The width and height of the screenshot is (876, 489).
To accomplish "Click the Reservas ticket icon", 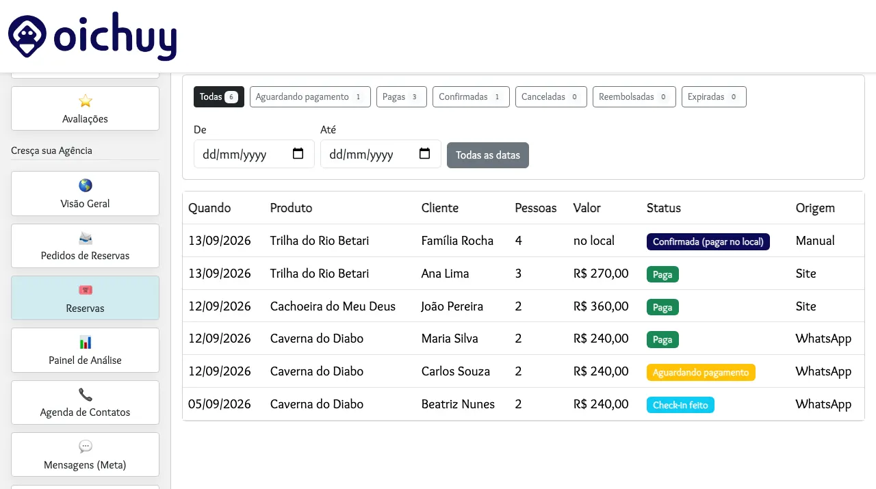I will click(86, 290).
